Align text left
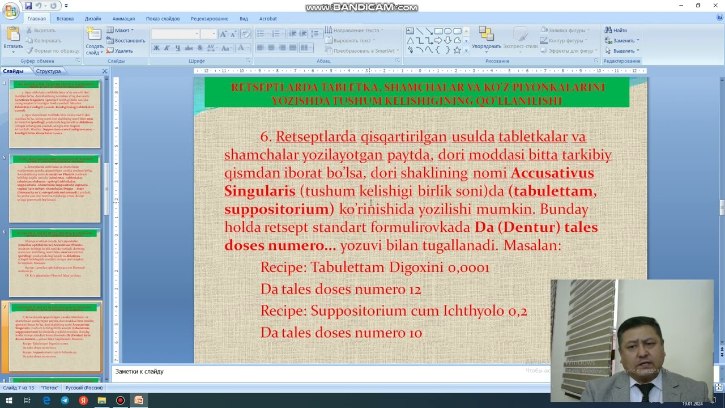The height and width of the screenshot is (408, 725). (261, 48)
